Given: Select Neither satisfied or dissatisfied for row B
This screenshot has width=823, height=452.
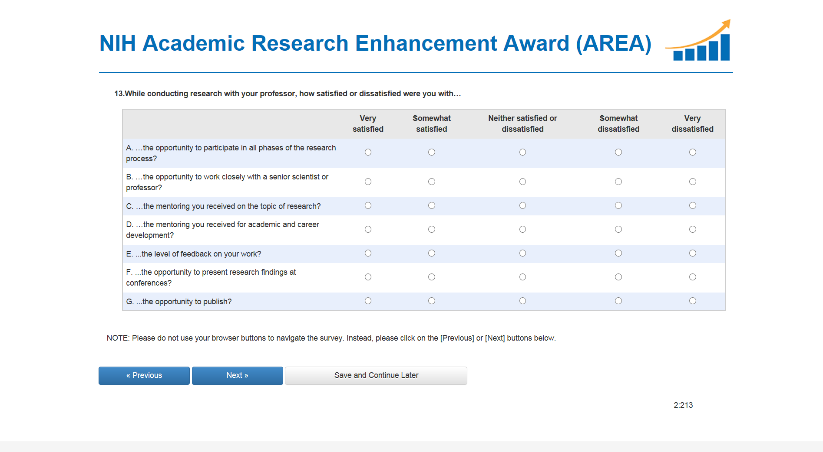Looking at the screenshot, I should tap(522, 182).
